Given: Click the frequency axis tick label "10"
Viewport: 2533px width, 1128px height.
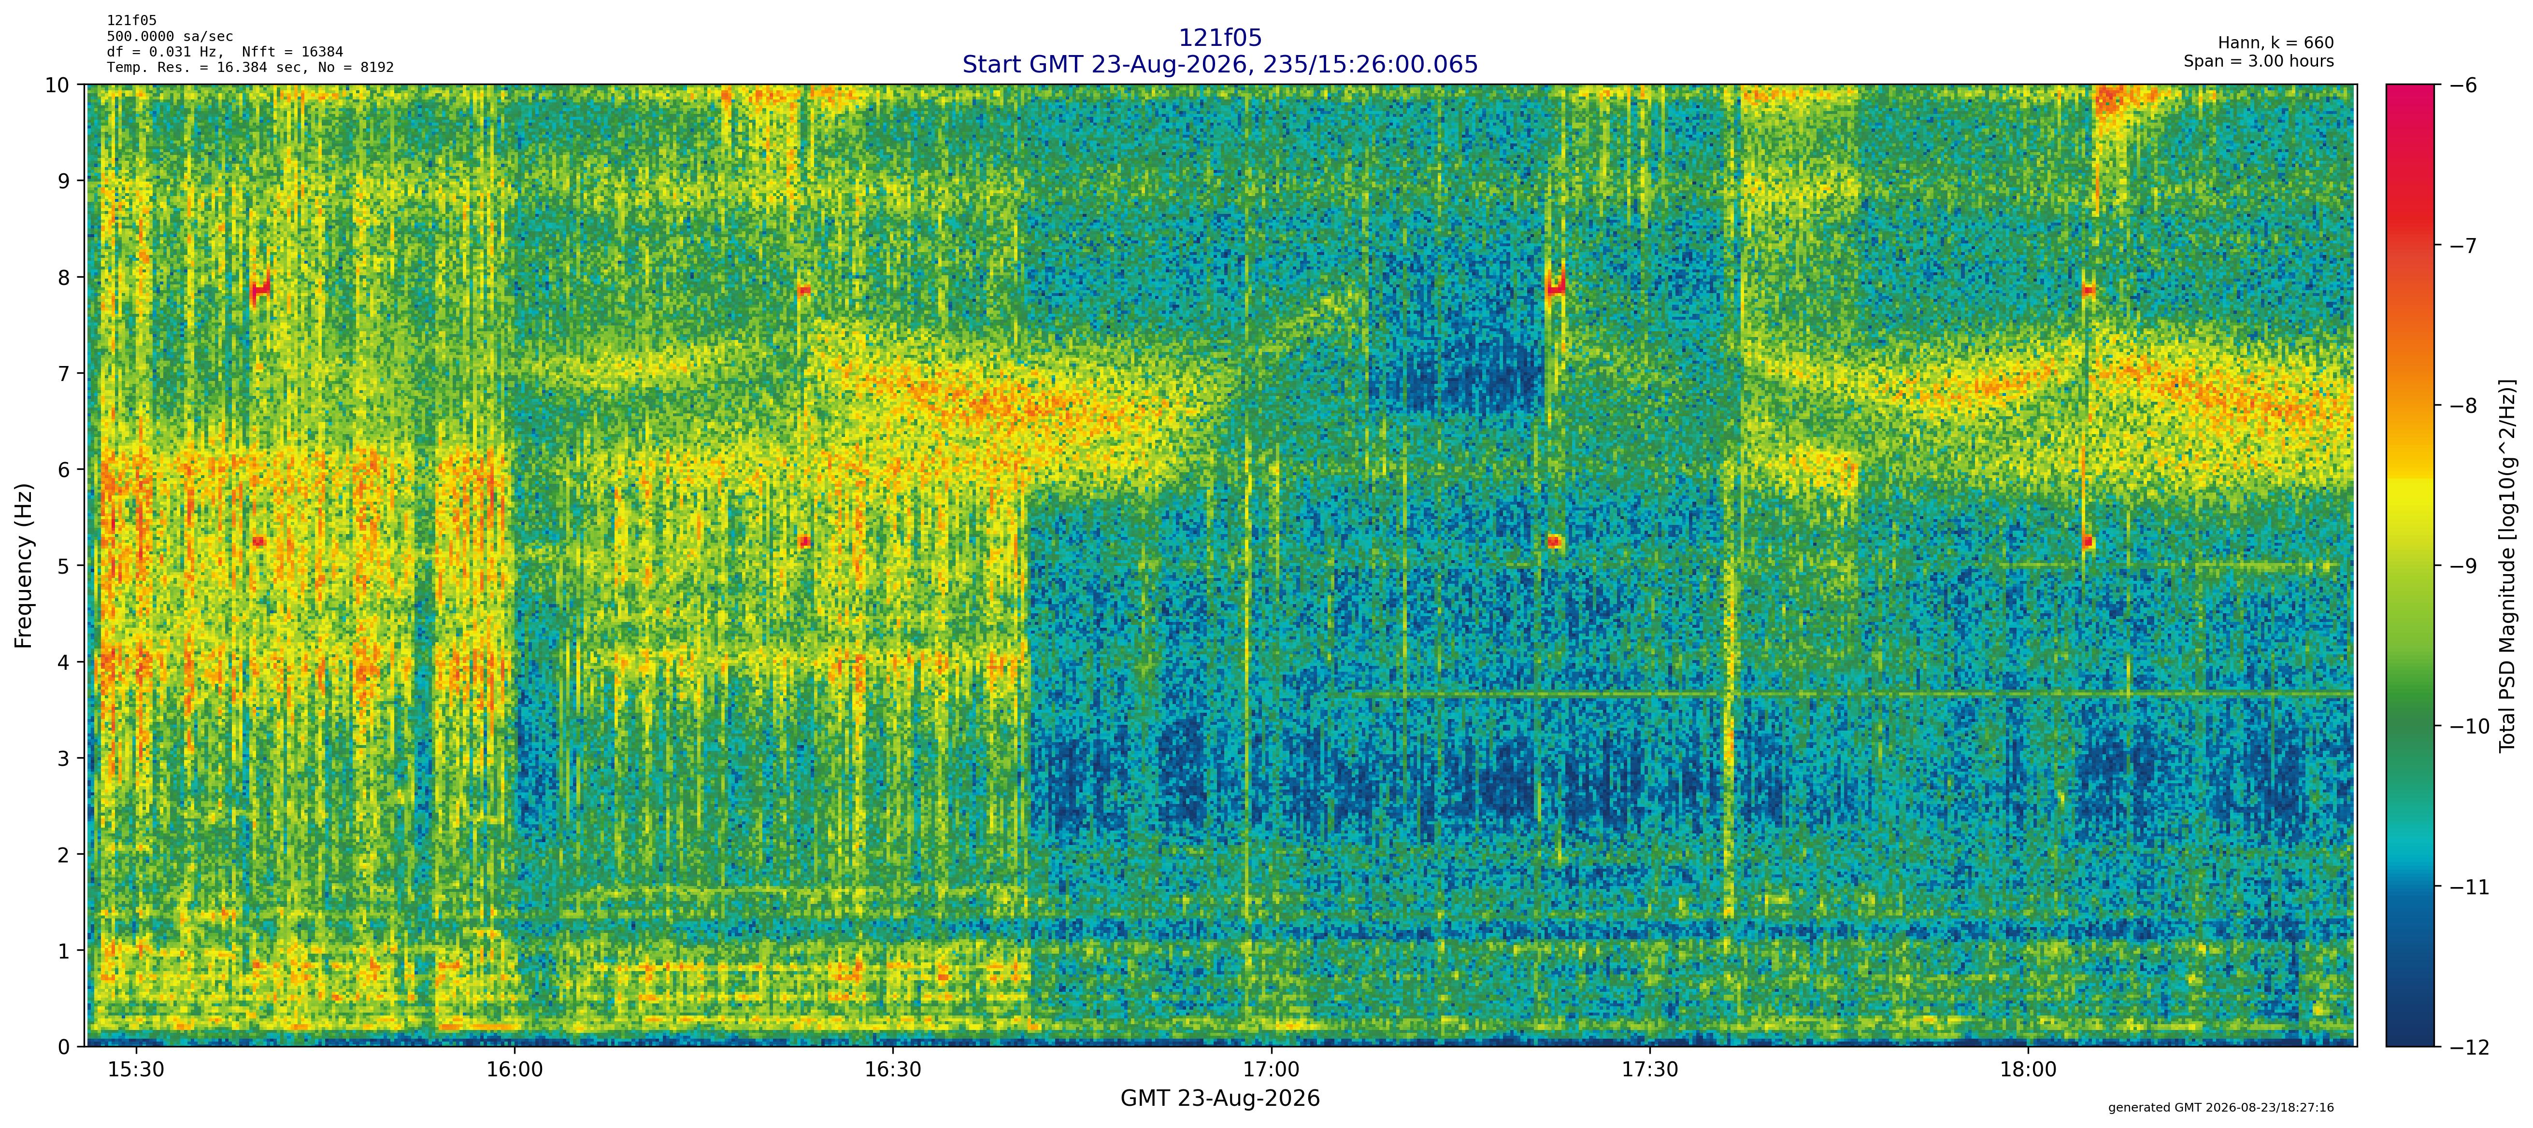Looking at the screenshot, I should click(57, 85).
